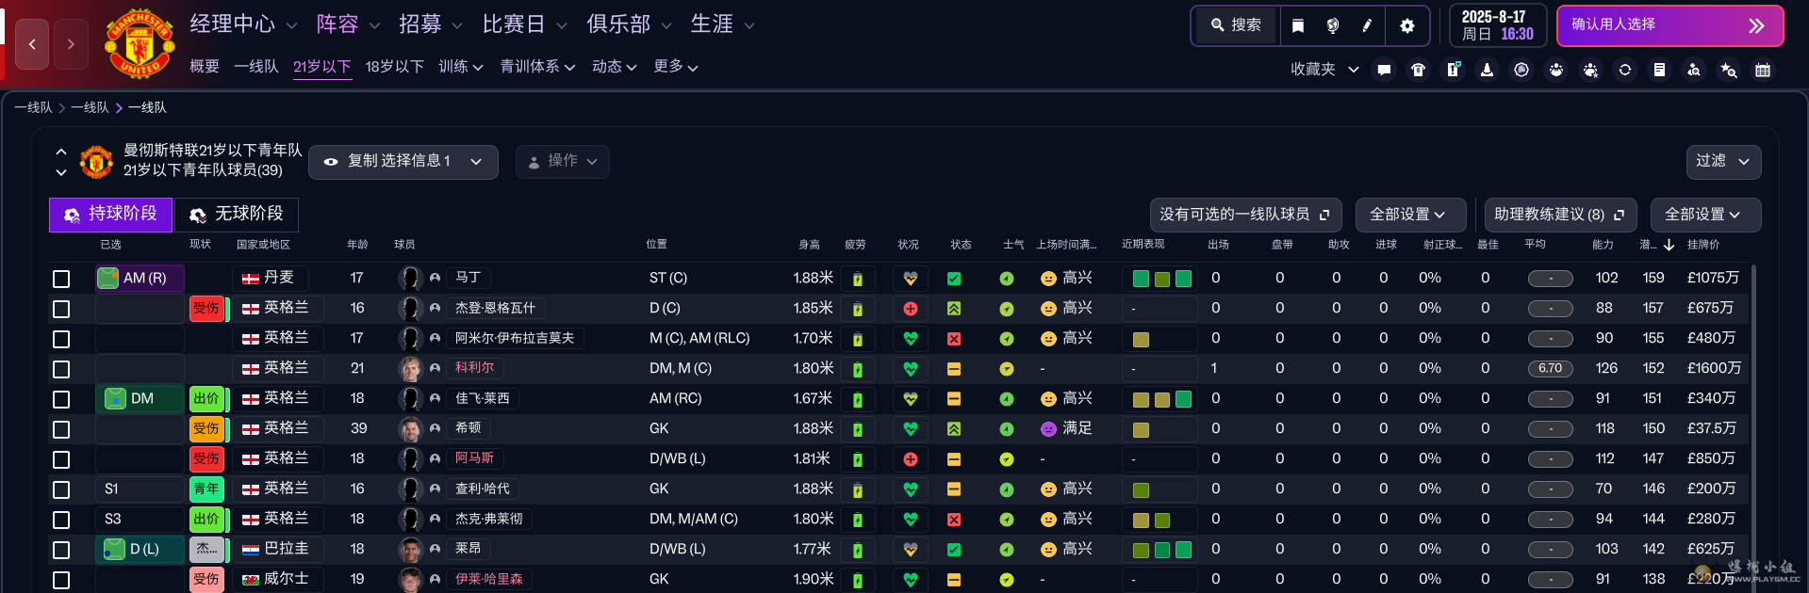The image size is (1809, 593).
Task: Open the 经理中心 menu
Action: click(x=243, y=24)
